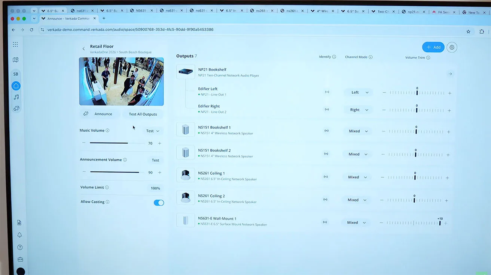
Task: Open channel mode for NS631-E Wall-Mount 1
Action: coord(356,223)
